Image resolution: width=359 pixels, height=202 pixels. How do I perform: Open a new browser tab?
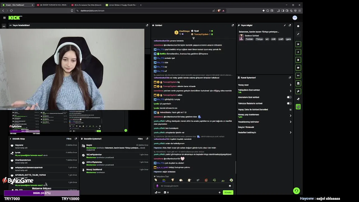(141, 5)
